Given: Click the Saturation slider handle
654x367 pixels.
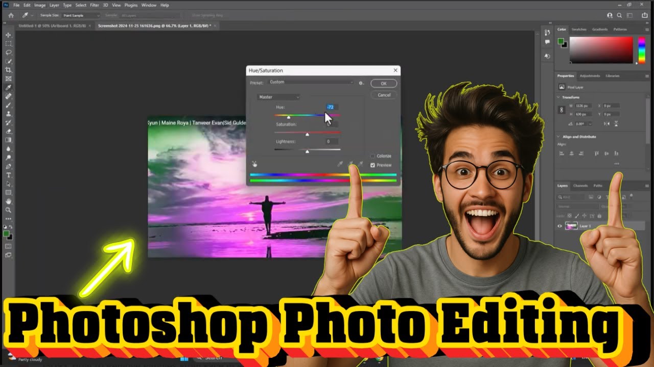Looking at the screenshot, I should pos(307,135).
